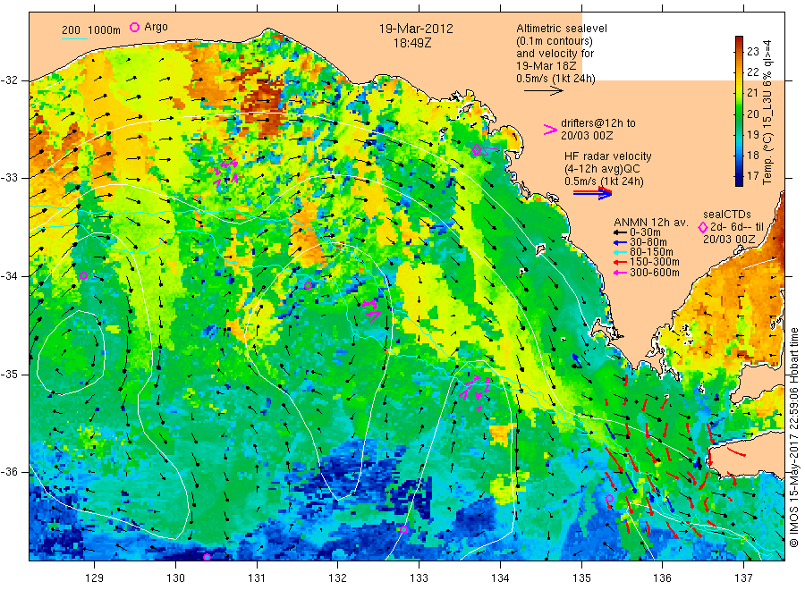The width and height of the screenshot is (805, 590).
Task: Click the blue 30-80m legend arrow
Action: tap(622, 242)
